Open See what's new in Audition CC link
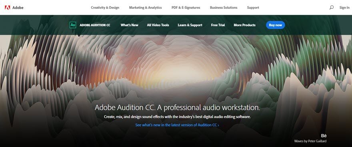This screenshot has width=352, height=147. 177,125
